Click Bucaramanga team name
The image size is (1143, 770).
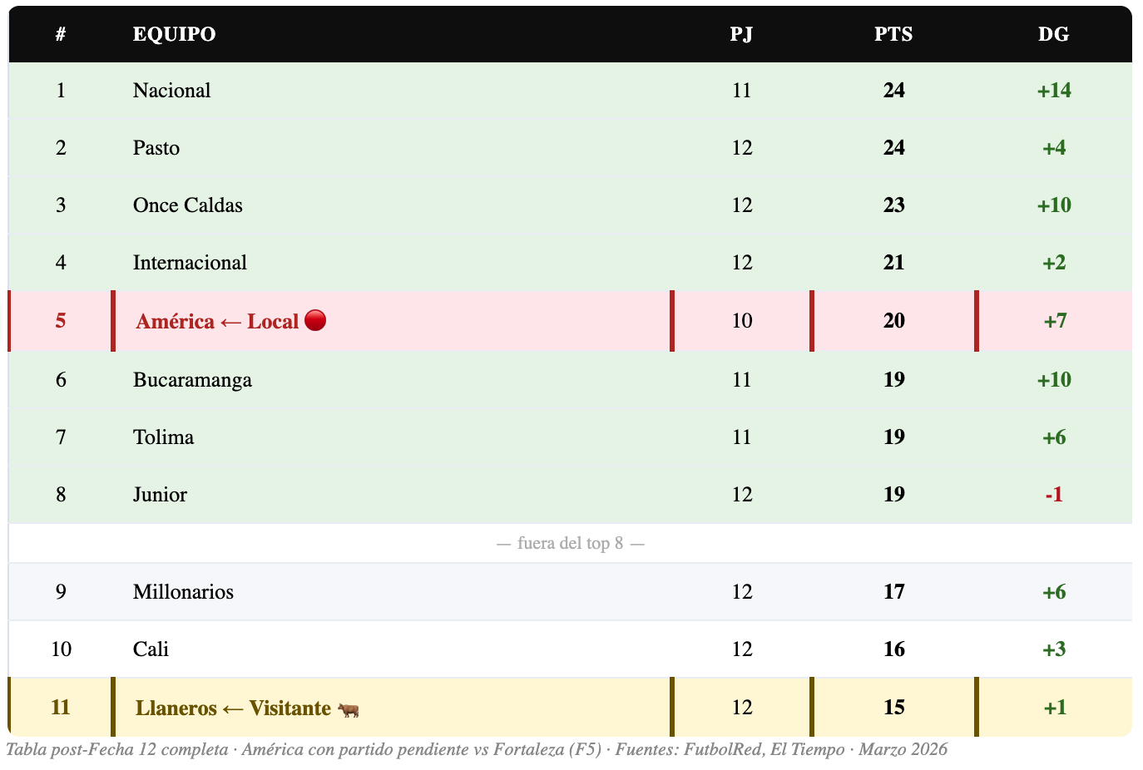pyautogui.click(x=192, y=380)
